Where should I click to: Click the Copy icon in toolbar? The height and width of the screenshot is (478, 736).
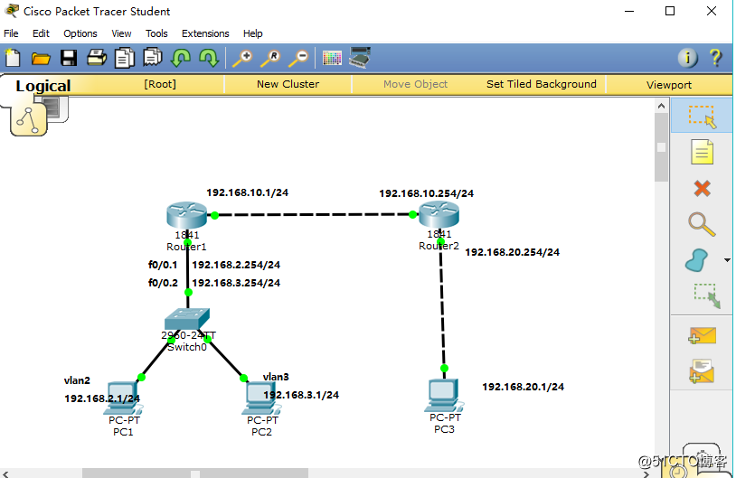pyautogui.click(x=125, y=58)
